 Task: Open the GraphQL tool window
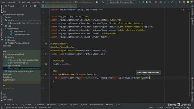[x=27, y=104]
